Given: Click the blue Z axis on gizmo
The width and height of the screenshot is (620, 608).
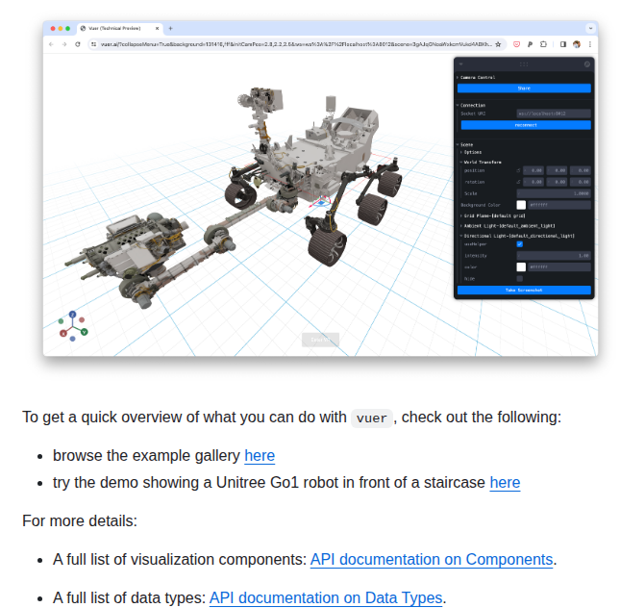Looking at the screenshot, I should 72,315.
